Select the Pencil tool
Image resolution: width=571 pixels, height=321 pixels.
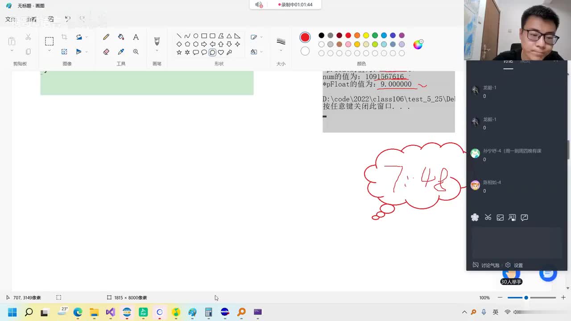[106, 37]
